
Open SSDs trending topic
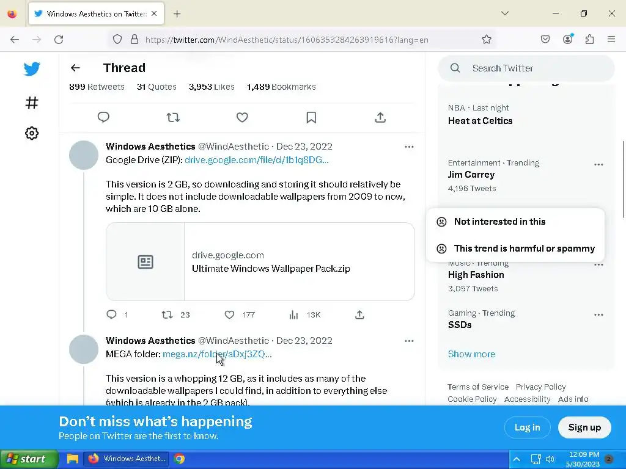(x=460, y=325)
